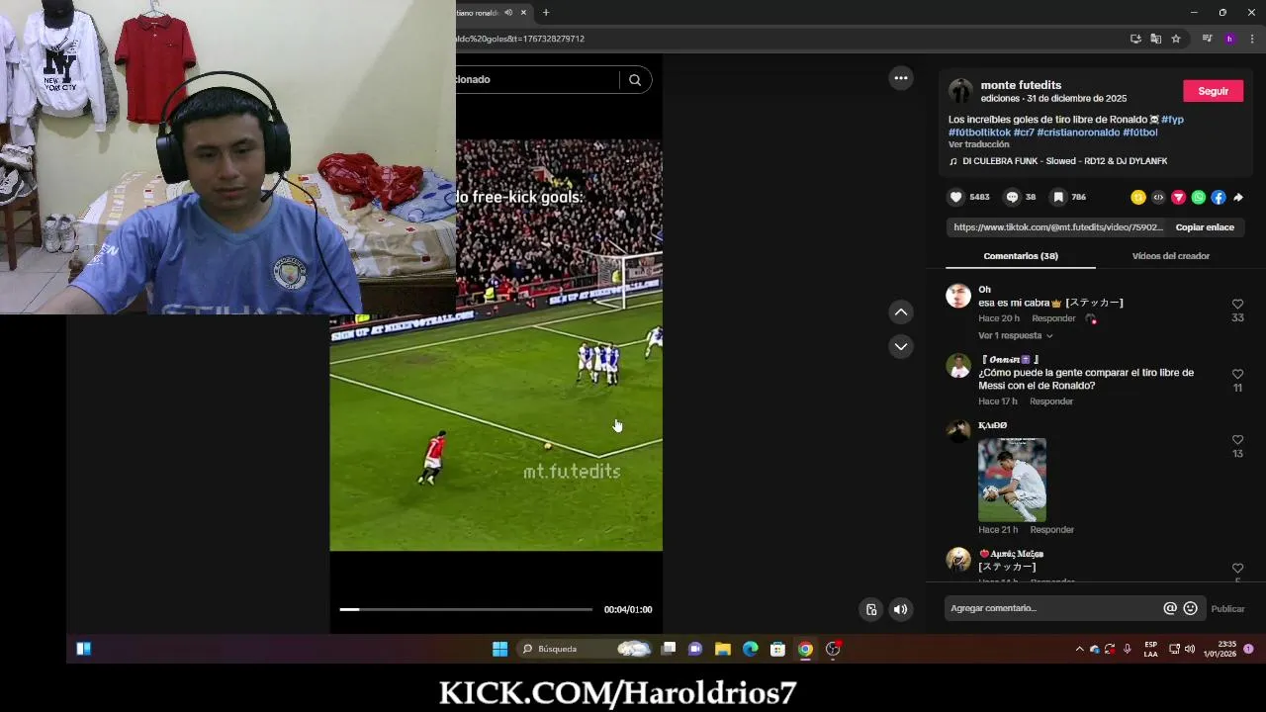Send to friends with red paper-plane icon

point(1178,198)
